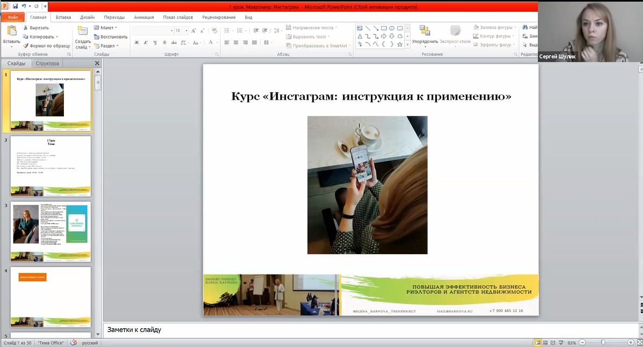Expand the shapes gallery with the More arrow
The height and width of the screenshot is (347, 643).
pyautogui.click(x=407, y=45)
